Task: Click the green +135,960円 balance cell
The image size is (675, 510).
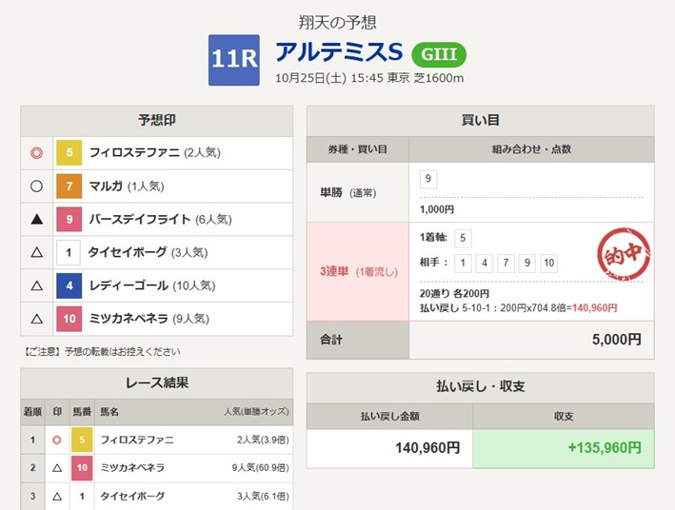Action: pos(563,446)
